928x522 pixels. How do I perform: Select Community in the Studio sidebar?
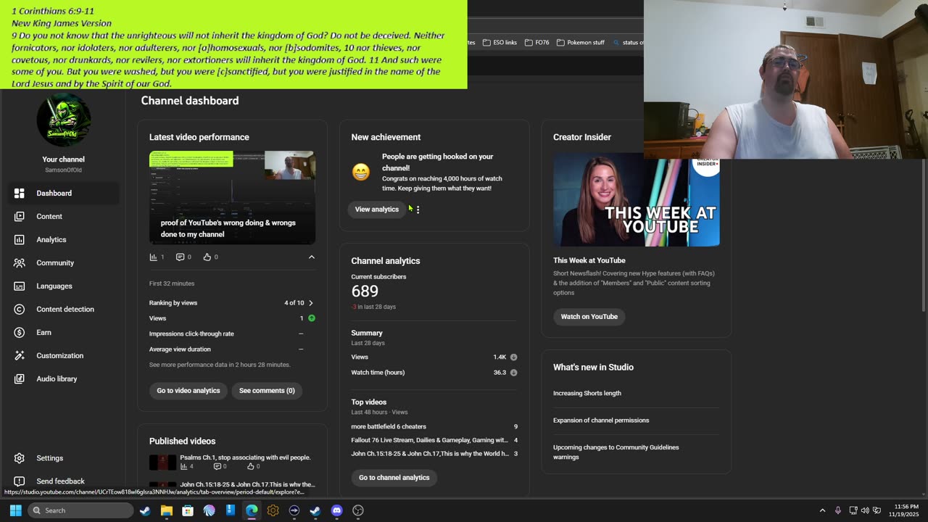pos(64,262)
